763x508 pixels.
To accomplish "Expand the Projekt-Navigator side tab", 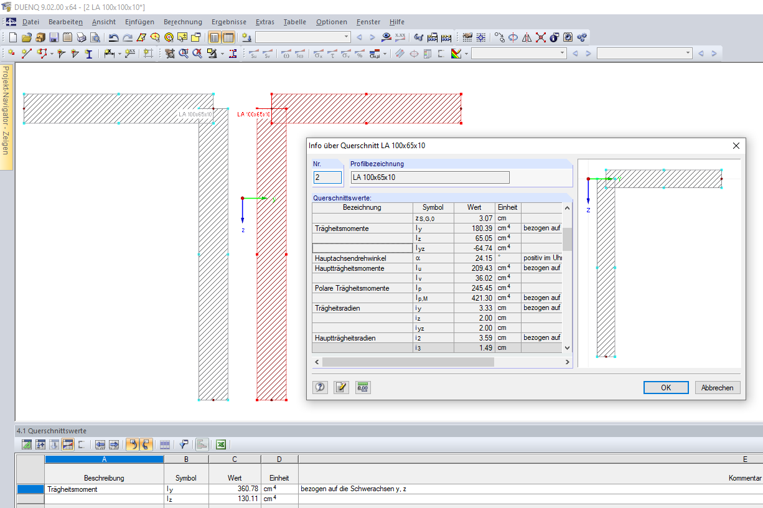I will 6,117.
